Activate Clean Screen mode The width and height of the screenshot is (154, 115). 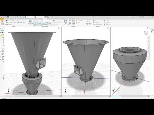[70, 23]
